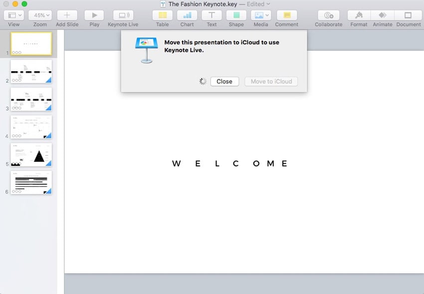Insert a shape using the Shape icon
Screen dimensions: 424x294
[x=236, y=15]
